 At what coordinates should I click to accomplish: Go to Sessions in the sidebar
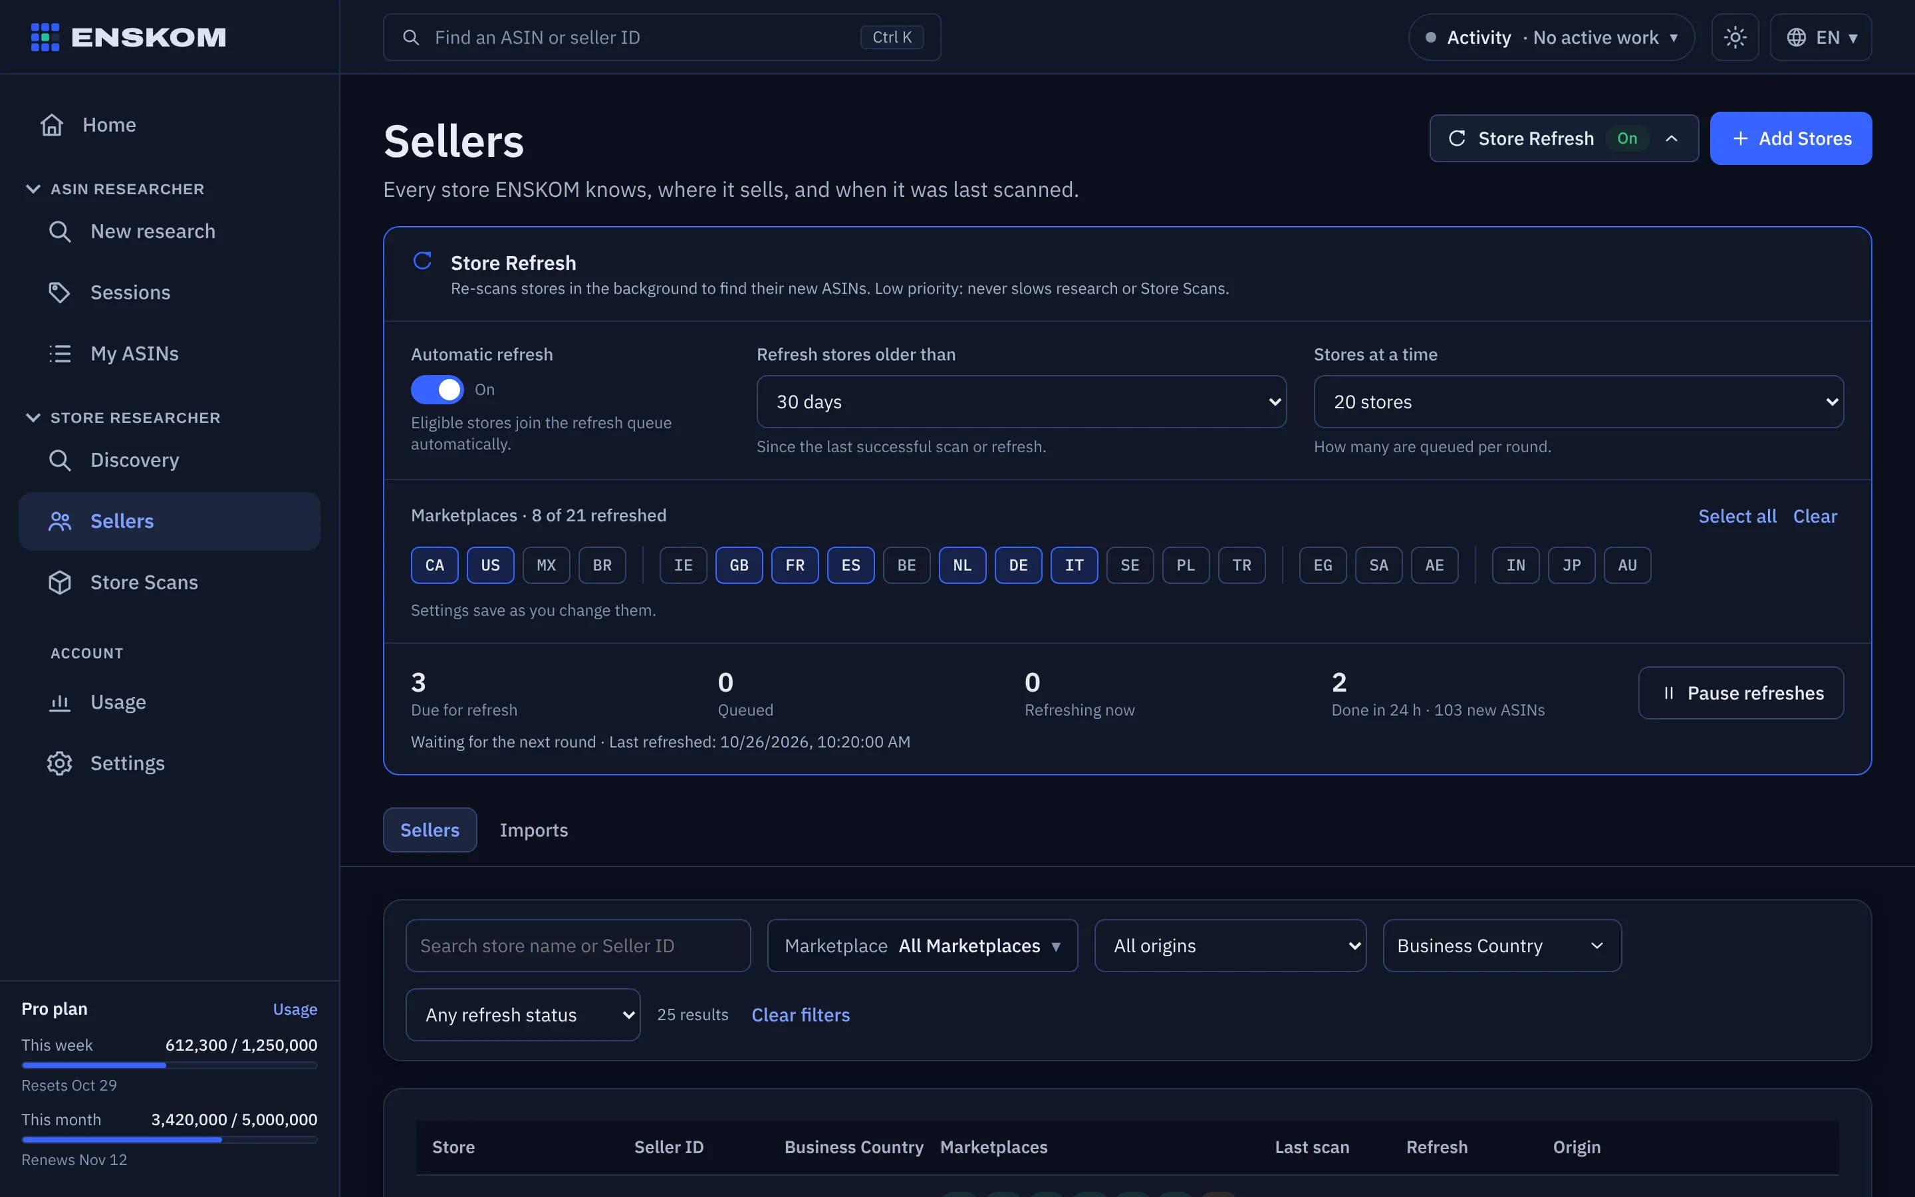coord(170,292)
